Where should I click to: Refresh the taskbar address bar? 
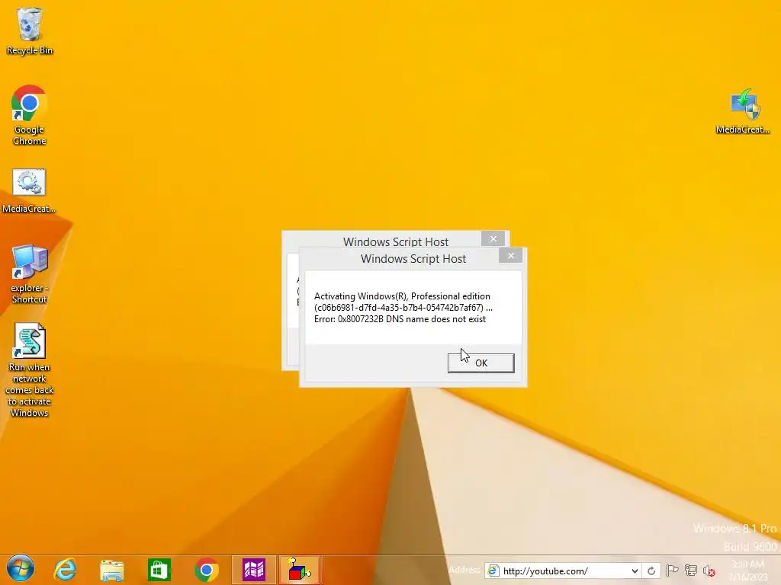coord(651,571)
